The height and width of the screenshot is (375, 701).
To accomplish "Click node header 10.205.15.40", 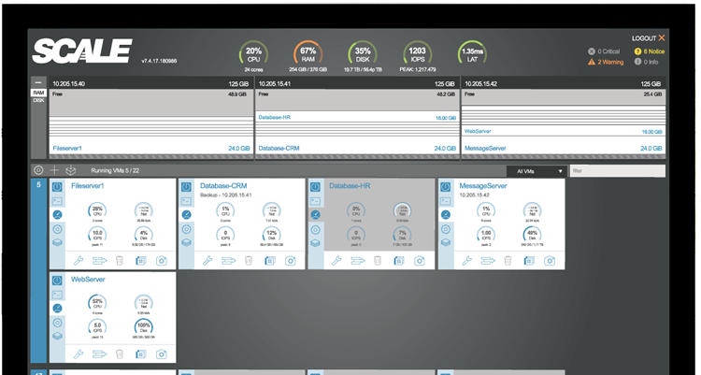I will click(151, 83).
